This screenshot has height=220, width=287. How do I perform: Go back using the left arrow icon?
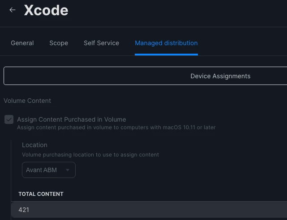(13, 10)
